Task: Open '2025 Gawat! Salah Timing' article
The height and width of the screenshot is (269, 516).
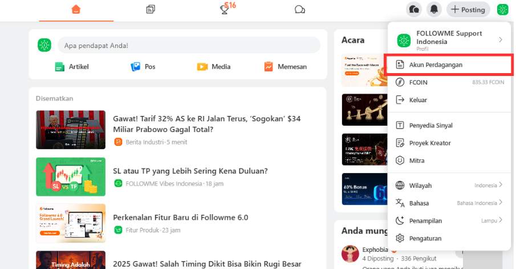Action: click(207, 264)
